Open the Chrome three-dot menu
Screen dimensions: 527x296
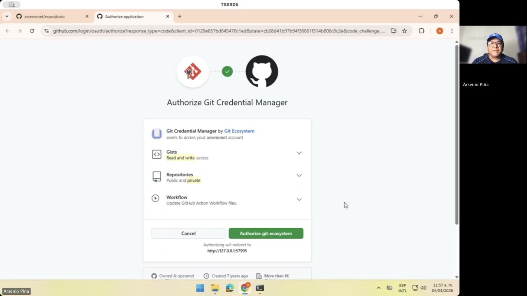coord(452,31)
